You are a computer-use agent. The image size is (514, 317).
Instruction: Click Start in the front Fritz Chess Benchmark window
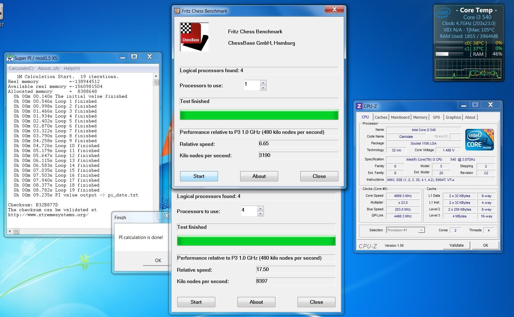[199, 176]
